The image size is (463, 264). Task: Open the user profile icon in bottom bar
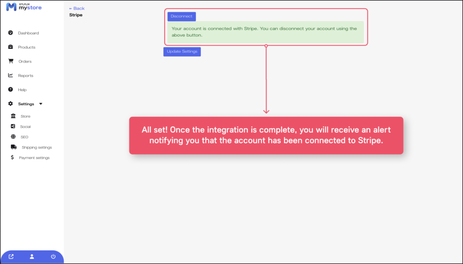[32, 257]
